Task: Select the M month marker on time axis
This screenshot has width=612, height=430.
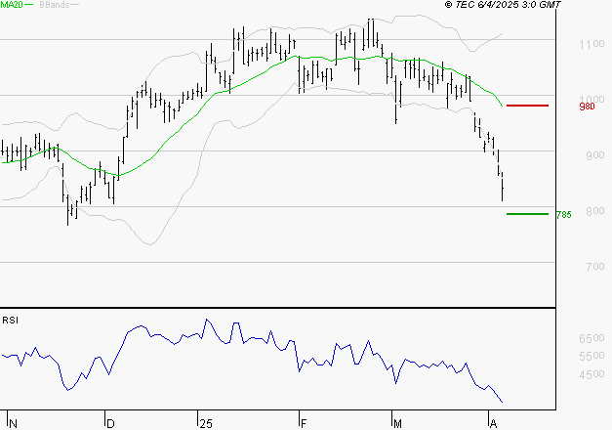Action: [x=397, y=423]
